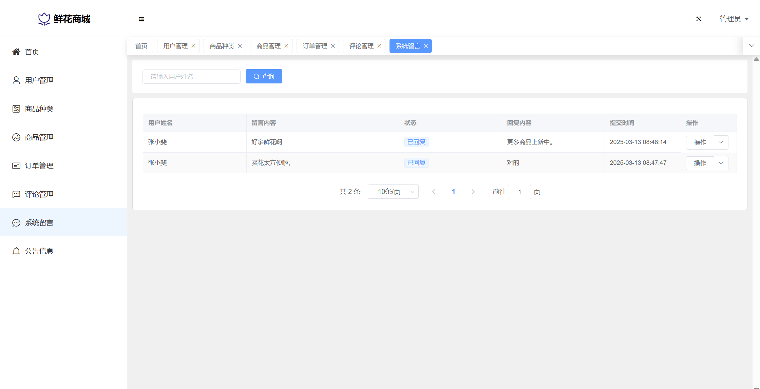Open 用户管理 via its person icon

[16, 80]
